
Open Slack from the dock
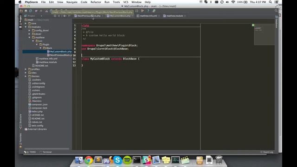[x=147, y=160]
